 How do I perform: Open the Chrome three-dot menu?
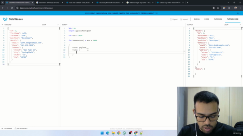click(240, 8)
